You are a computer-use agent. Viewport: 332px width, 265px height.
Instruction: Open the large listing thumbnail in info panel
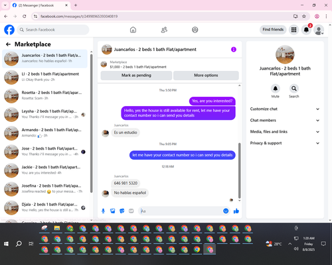pyautogui.click(x=285, y=54)
